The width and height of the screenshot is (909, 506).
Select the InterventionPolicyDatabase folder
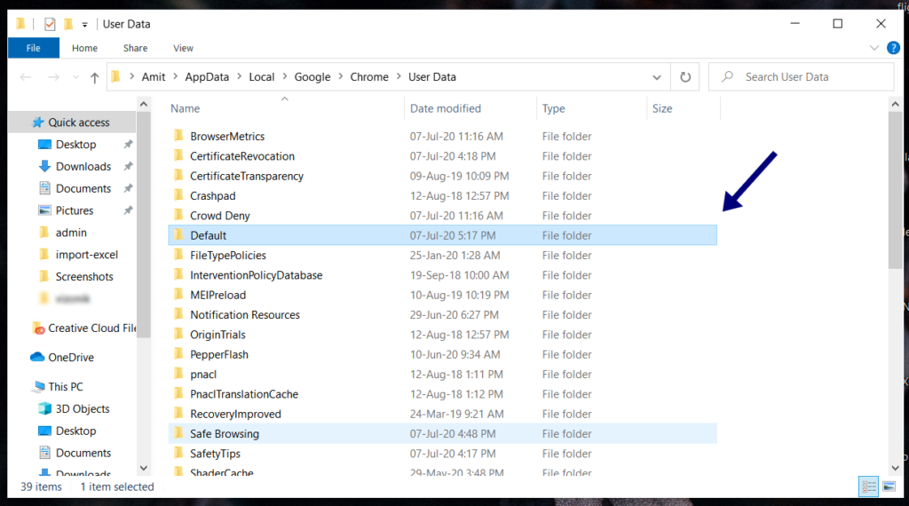442,274
